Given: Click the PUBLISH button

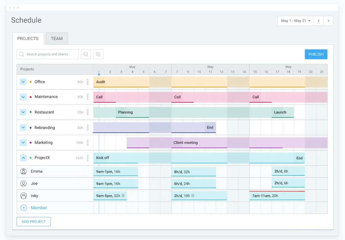Looking at the screenshot, I should [x=316, y=54].
